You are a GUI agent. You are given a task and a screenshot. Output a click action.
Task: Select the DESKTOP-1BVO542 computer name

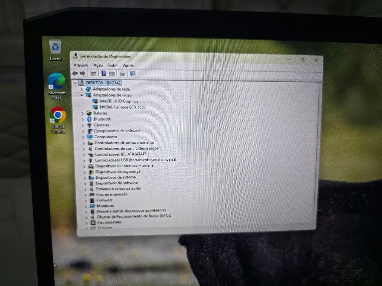(103, 83)
